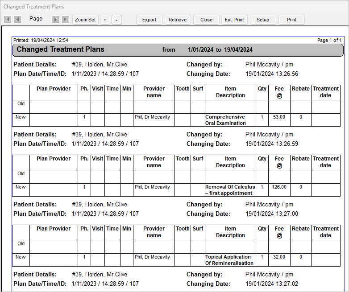Click the 53.00 fee value
The height and width of the screenshot is (292, 349).
click(x=279, y=117)
